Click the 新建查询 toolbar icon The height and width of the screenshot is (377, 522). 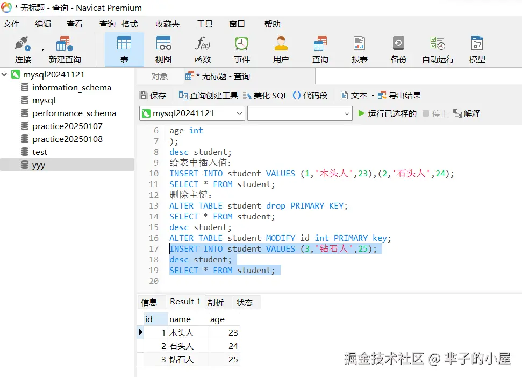pyautogui.click(x=65, y=49)
